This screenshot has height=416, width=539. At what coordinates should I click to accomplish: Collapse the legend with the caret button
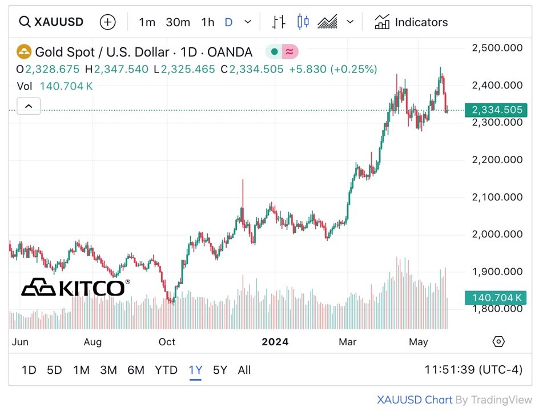[29, 106]
